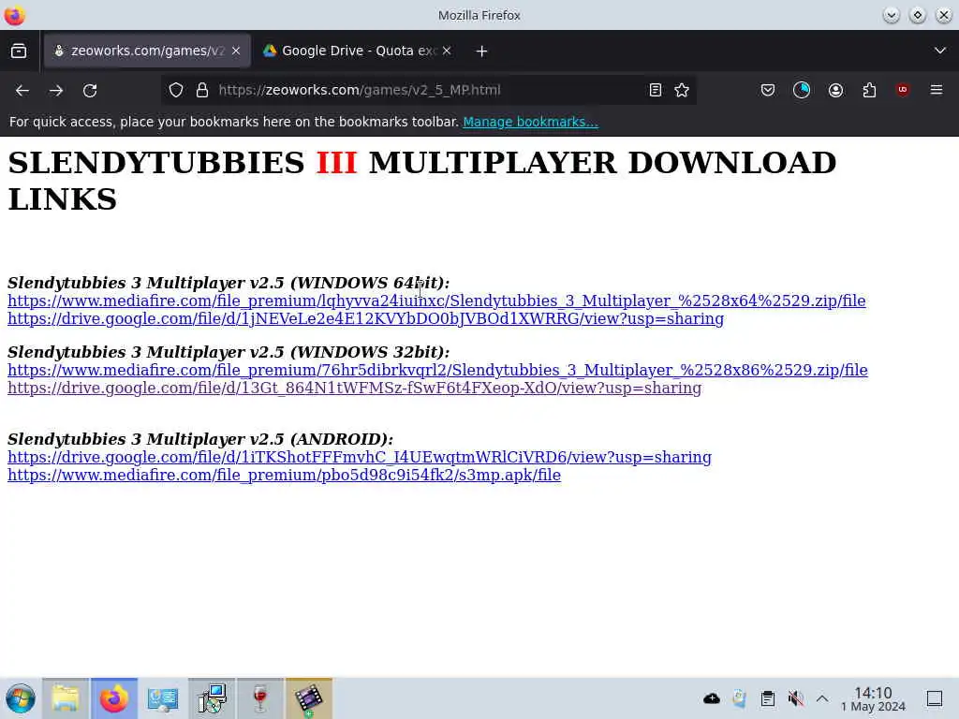Open the uBlock Origin extension icon
This screenshot has height=719, width=959.
coord(903,90)
